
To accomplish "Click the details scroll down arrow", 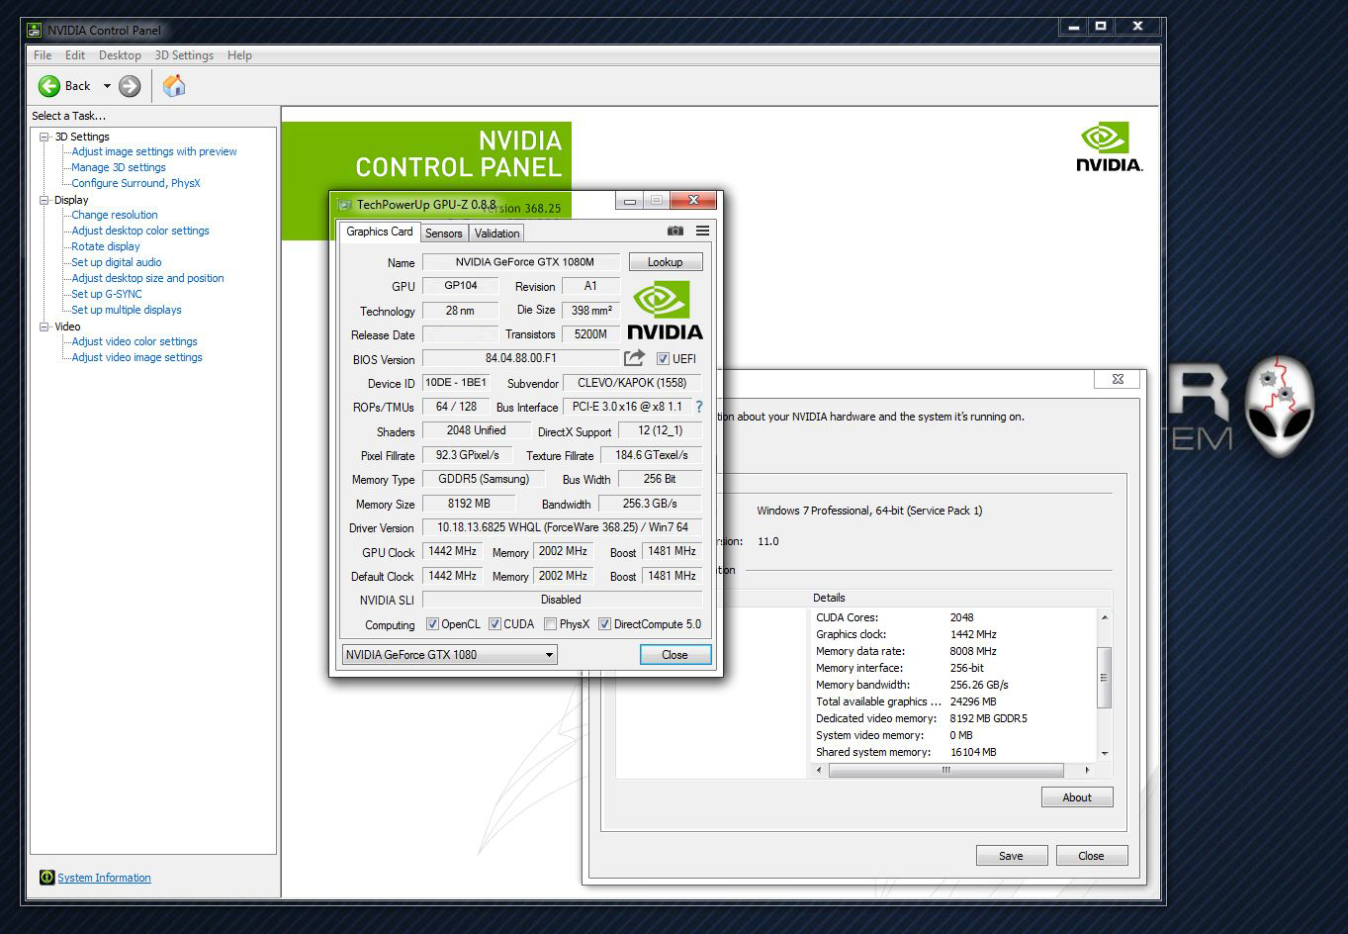I will [x=1105, y=754].
